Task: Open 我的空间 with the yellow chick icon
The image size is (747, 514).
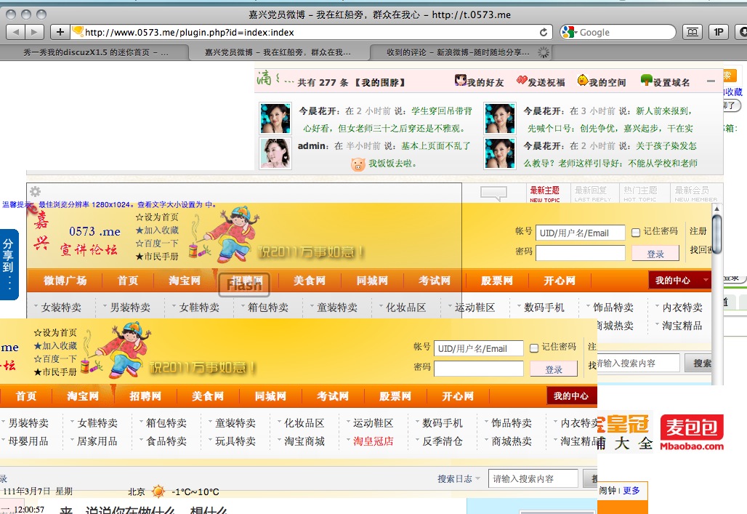Action: pos(582,80)
